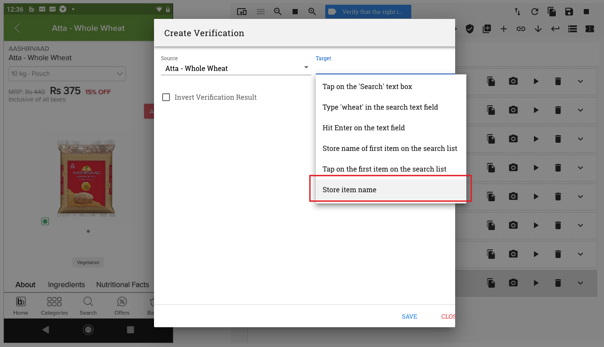604x347 pixels.
Task: Expand the third step row chevron
Action: tap(580, 139)
